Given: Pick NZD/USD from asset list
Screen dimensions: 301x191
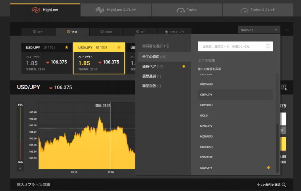Looking at the screenshot, I should pos(235,136).
